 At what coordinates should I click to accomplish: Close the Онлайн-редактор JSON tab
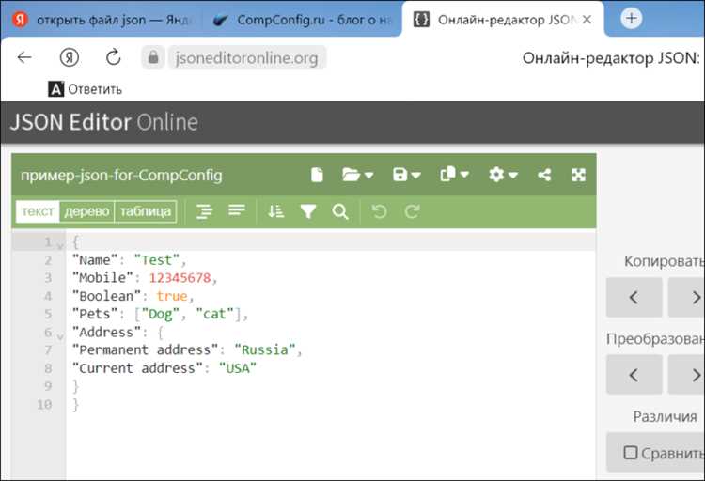pos(587,20)
